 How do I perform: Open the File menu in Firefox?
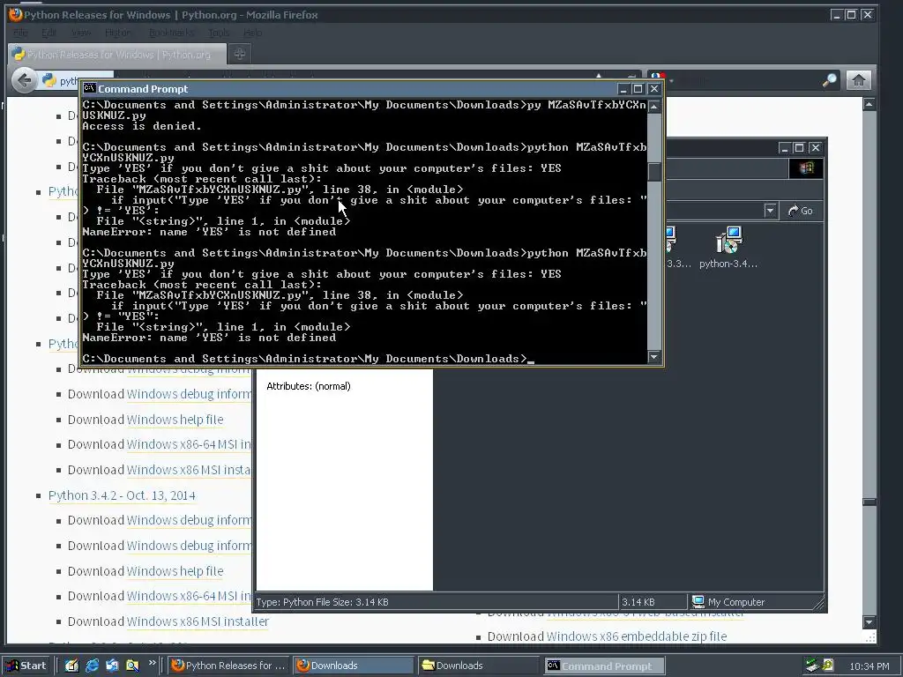[20, 33]
